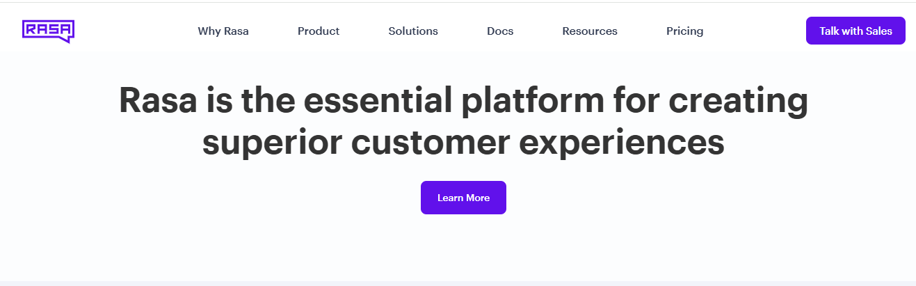Click the word "the" in the headline
Image resolution: width=916 pixels, height=286 pixels.
click(267, 100)
